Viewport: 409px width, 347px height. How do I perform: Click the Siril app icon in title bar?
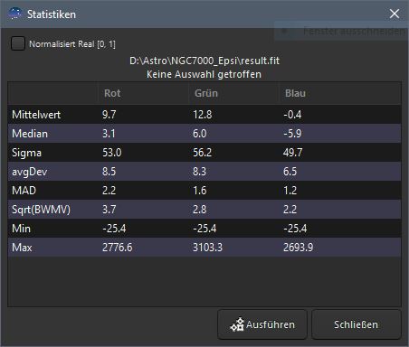click(15, 14)
